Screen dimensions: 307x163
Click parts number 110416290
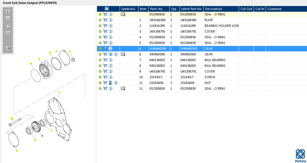tap(157, 26)
